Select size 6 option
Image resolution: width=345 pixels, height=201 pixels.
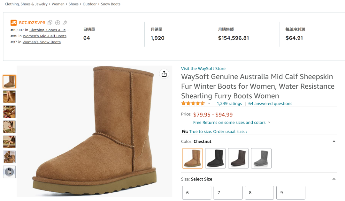(x=196, y=193)
